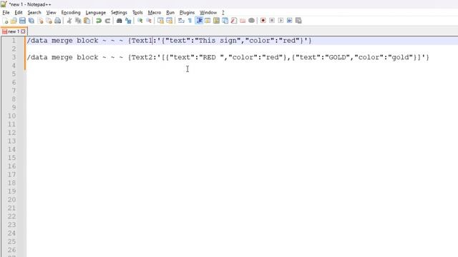Open the Tools menu
This screenshot has width=458, height=257.
(x=137, y=13)
